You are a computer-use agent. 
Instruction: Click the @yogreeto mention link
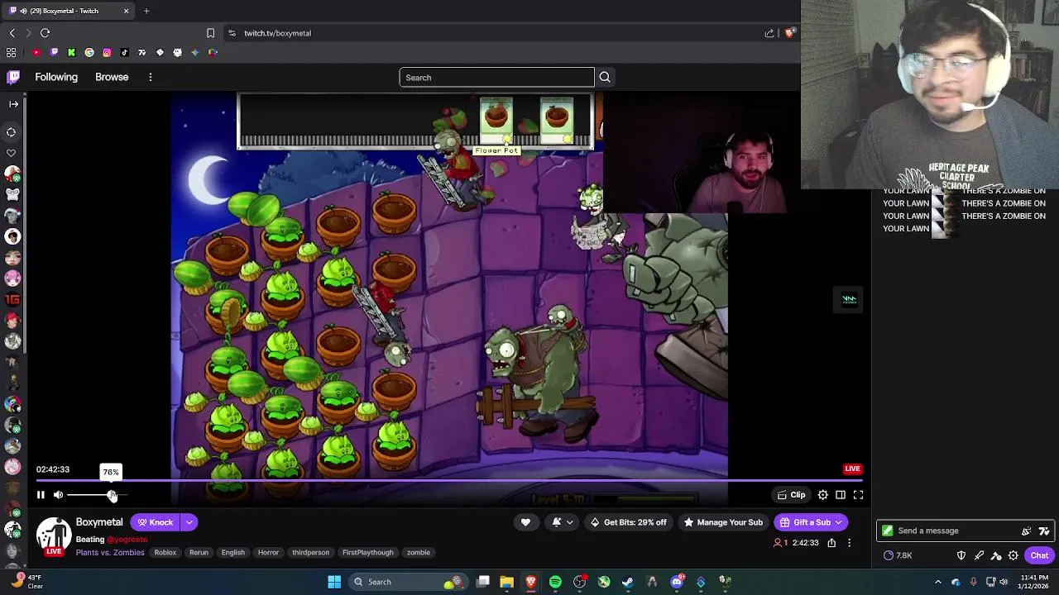[127, 539]
